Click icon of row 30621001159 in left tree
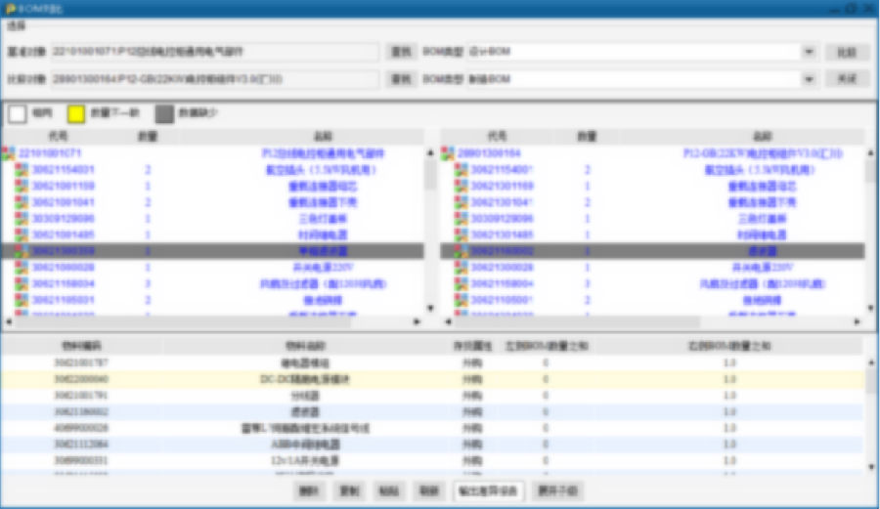 (22, 186)
